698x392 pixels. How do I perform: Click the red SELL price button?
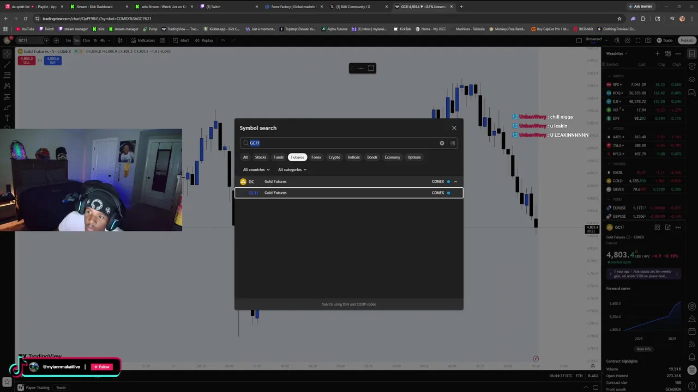coord(26,60)
